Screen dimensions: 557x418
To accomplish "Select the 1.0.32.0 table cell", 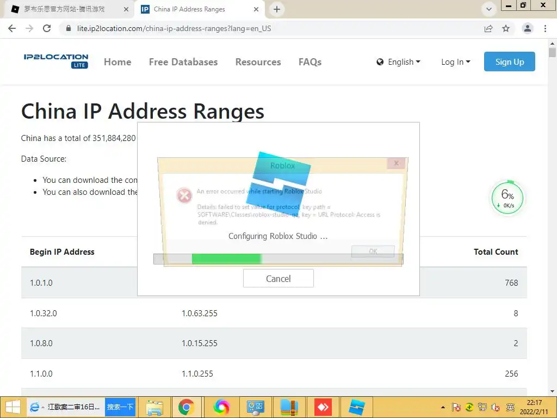I will (x=44, y=313).
